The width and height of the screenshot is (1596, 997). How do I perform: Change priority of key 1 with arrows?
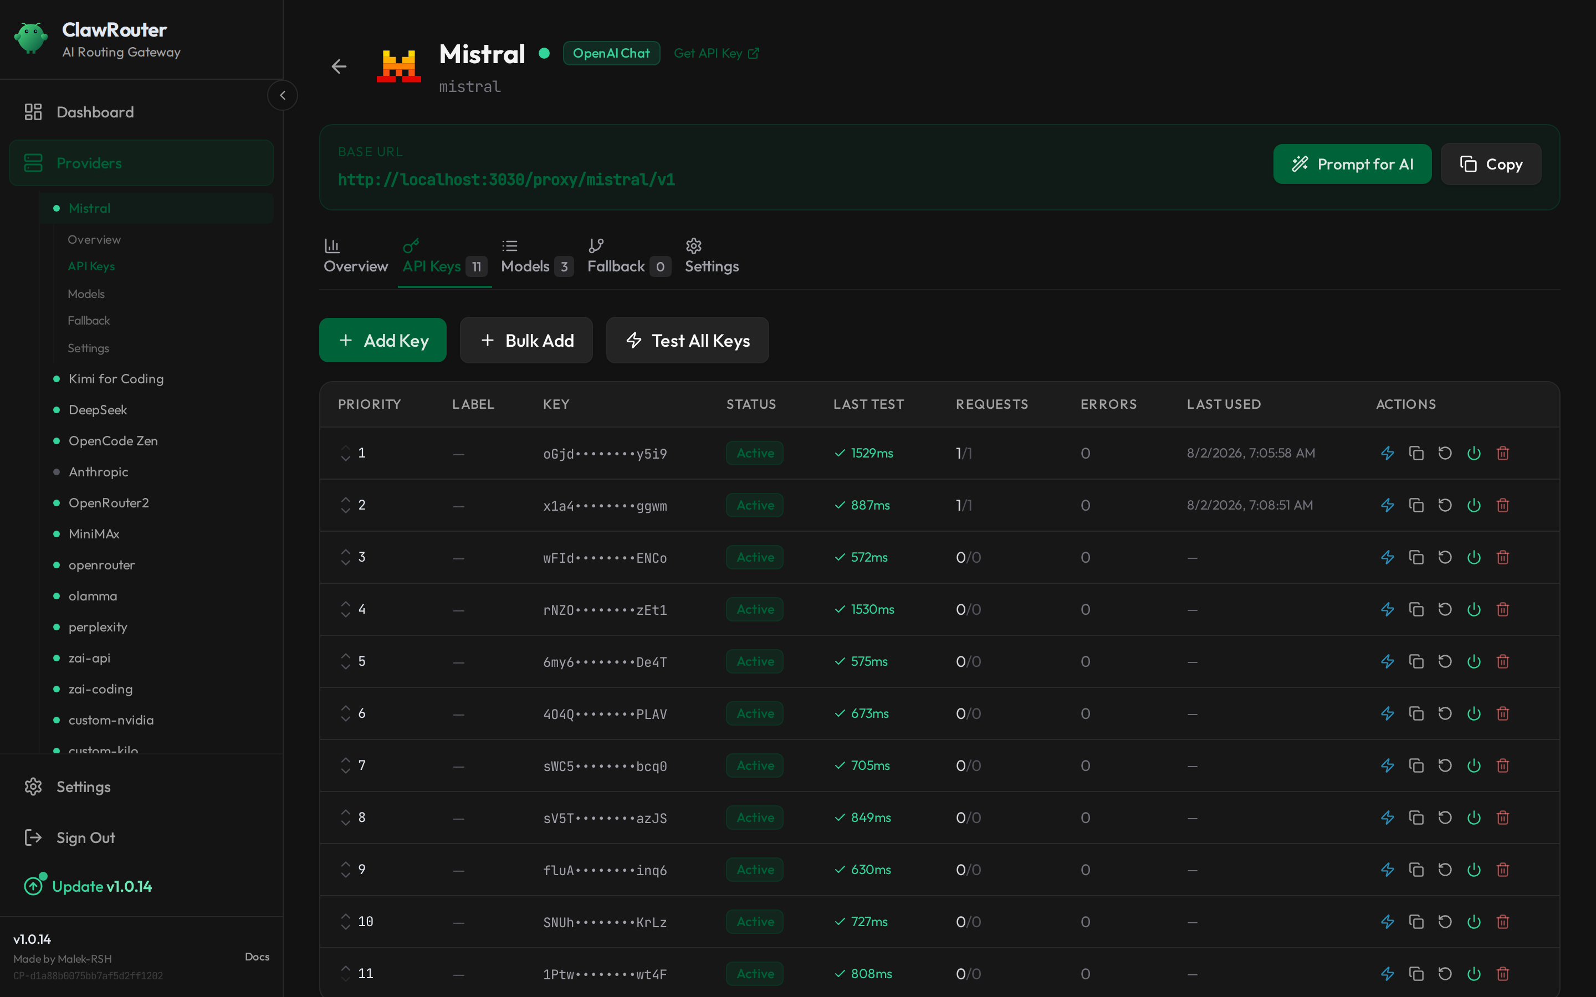tap(346, 453)
